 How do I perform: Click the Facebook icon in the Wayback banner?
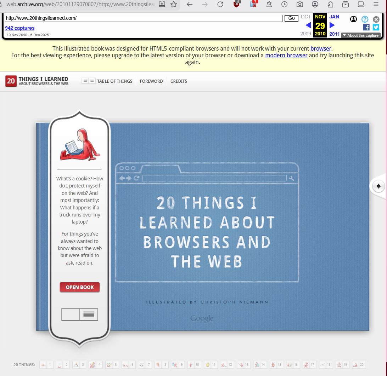coord(366,27)
